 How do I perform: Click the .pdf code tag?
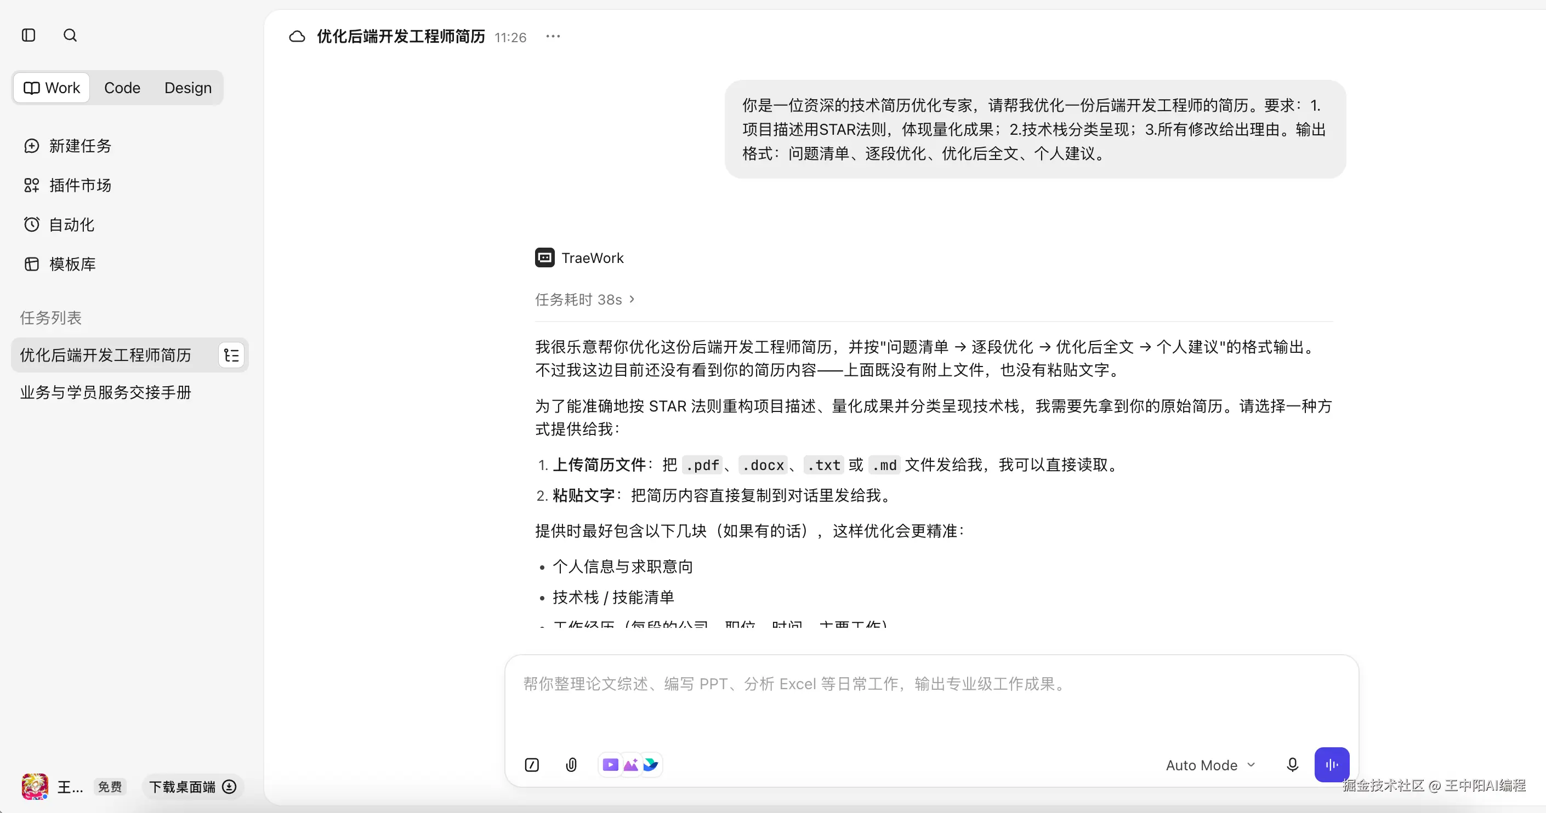[702, 465]
